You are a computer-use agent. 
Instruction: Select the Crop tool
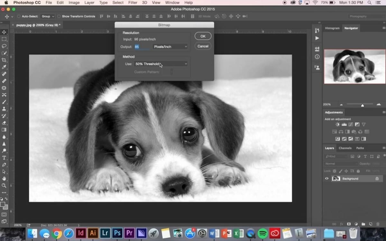[x=4, y=60]
